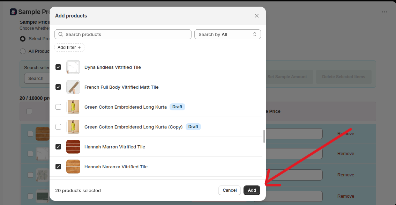396x205 pixels.
Task: Uncheck French Full Body Vitrified Matt Tile
Action: pos(58,87)
